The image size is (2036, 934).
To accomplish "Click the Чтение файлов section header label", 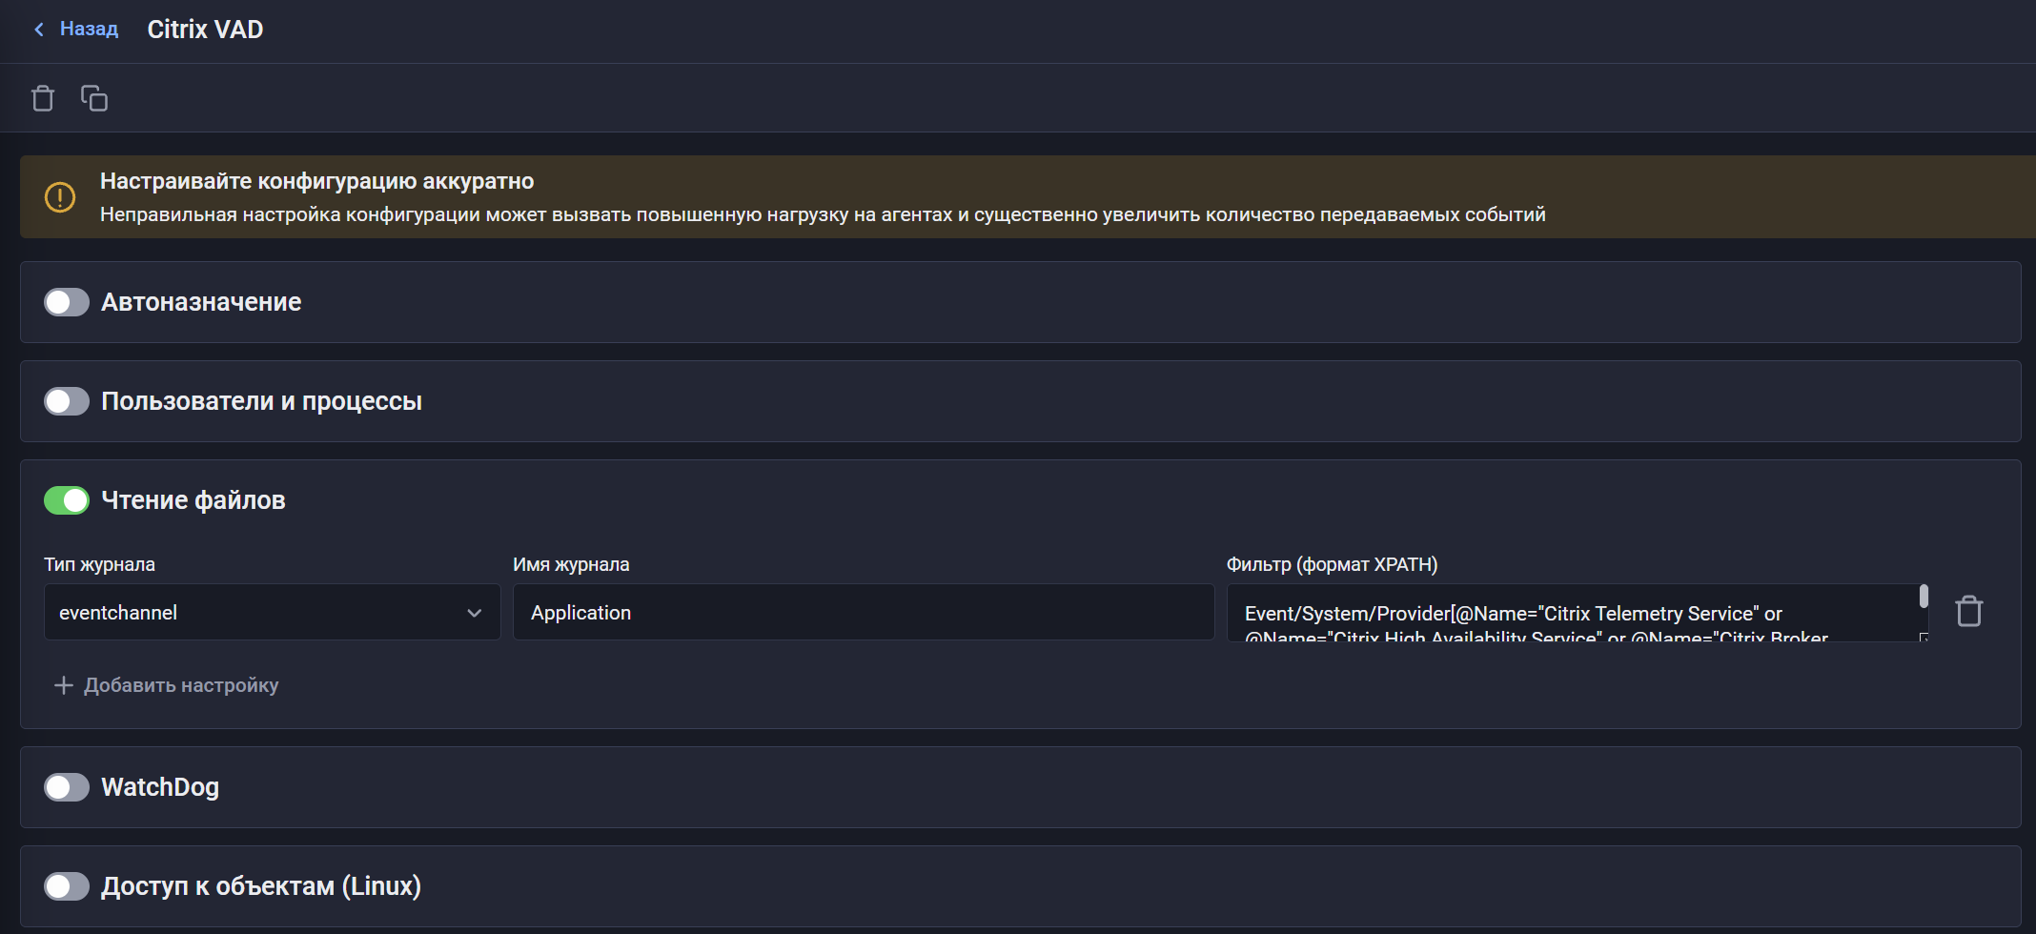I will [193, 500].
